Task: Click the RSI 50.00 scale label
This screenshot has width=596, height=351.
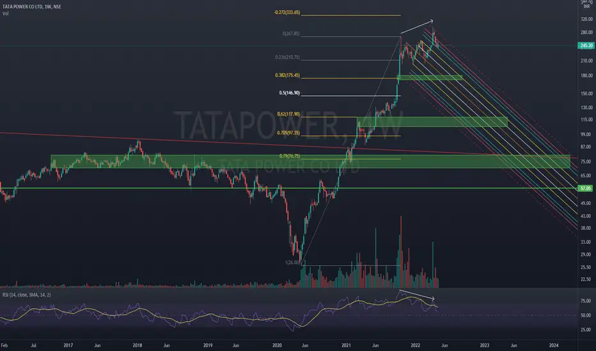Action: coord(586,315)
